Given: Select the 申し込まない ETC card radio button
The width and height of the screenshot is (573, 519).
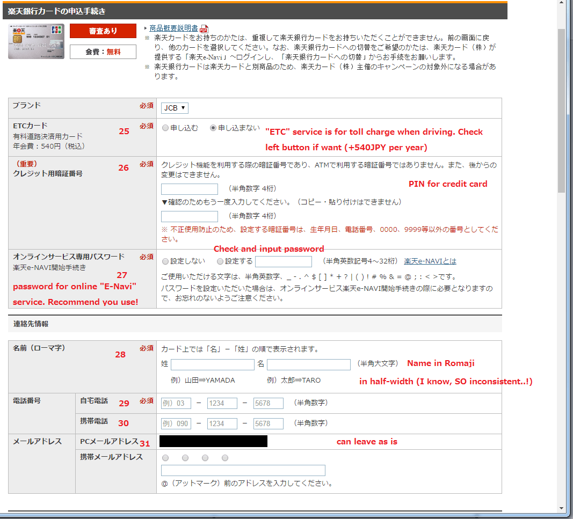Looking at the screenshot, I should click(213, 128).
